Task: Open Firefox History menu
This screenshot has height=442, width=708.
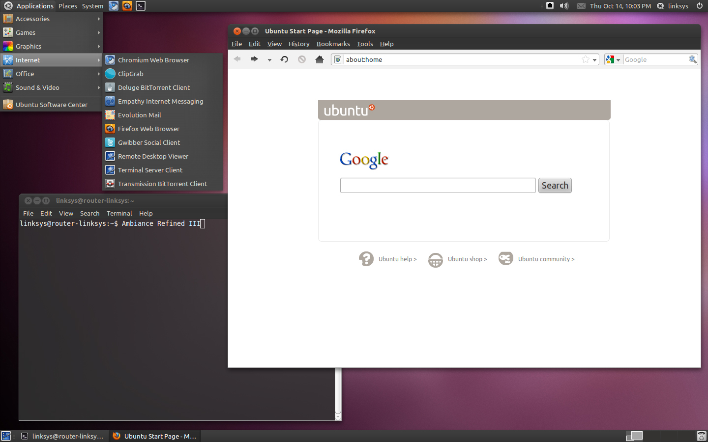Action: point(299,44)
